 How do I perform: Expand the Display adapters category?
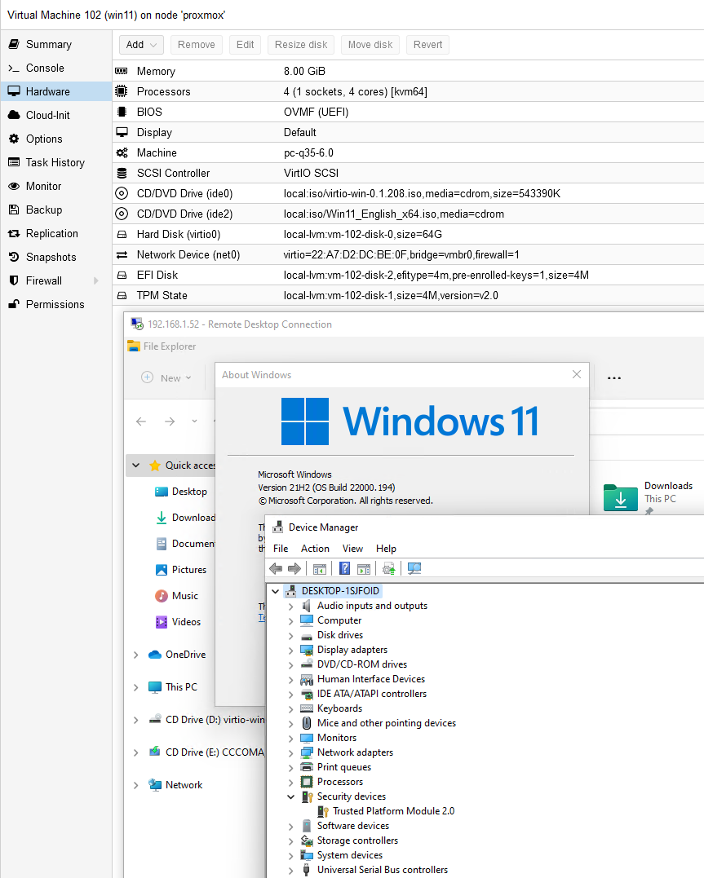290,650
